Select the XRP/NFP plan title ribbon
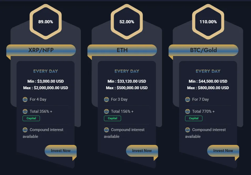This screenshot has width=251, height=175. (41, 50)
